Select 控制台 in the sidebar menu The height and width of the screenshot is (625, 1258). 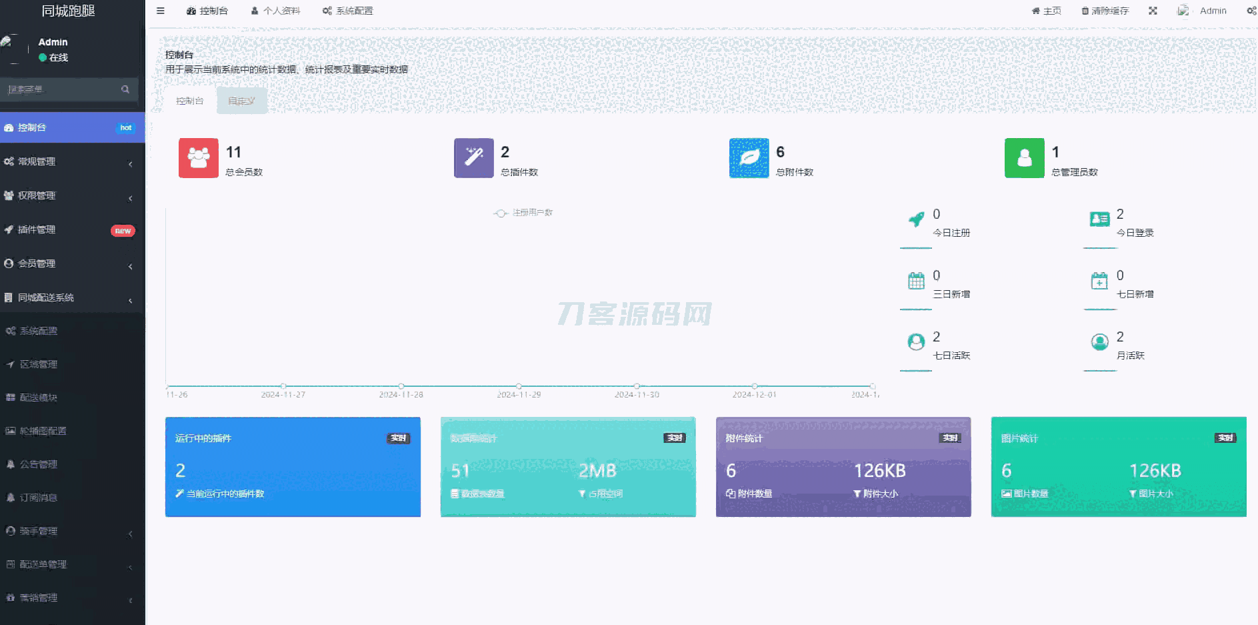pyautogui.click(x=72, y=127)
